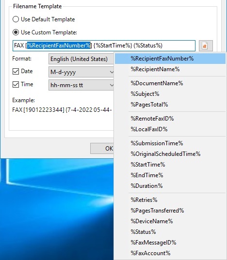Pick %FaxMessageID% from the menu
Image resolution: width=227 pixels, height=260 pixels.
click(170, 243)
